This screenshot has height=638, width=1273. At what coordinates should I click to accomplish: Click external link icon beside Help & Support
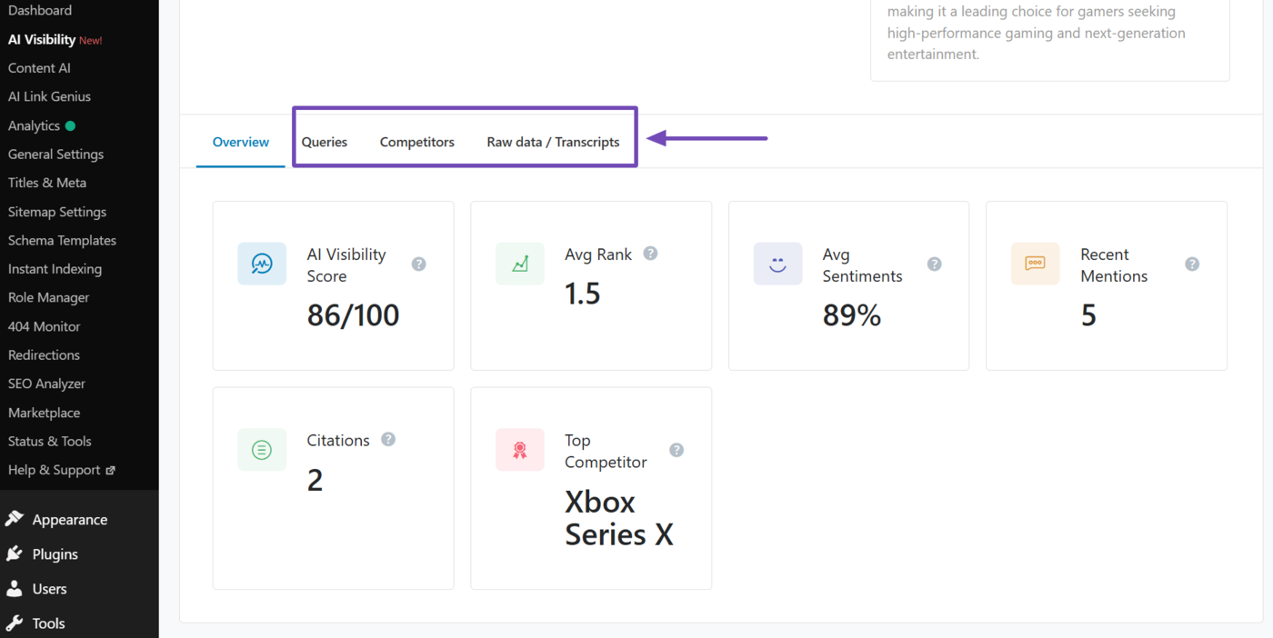111,470
